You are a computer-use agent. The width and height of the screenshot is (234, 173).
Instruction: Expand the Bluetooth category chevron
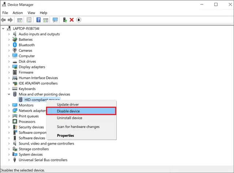9,45
